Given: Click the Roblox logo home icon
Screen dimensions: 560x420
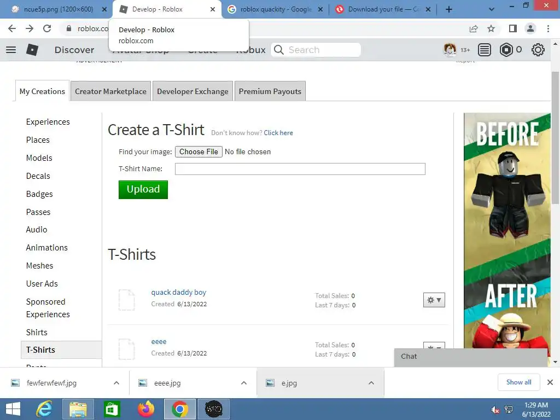Looking at the screenshot, I should click(x=32, y=50).
